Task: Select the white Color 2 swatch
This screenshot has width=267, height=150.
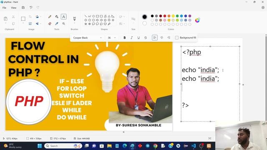Action: coord(144,23)
